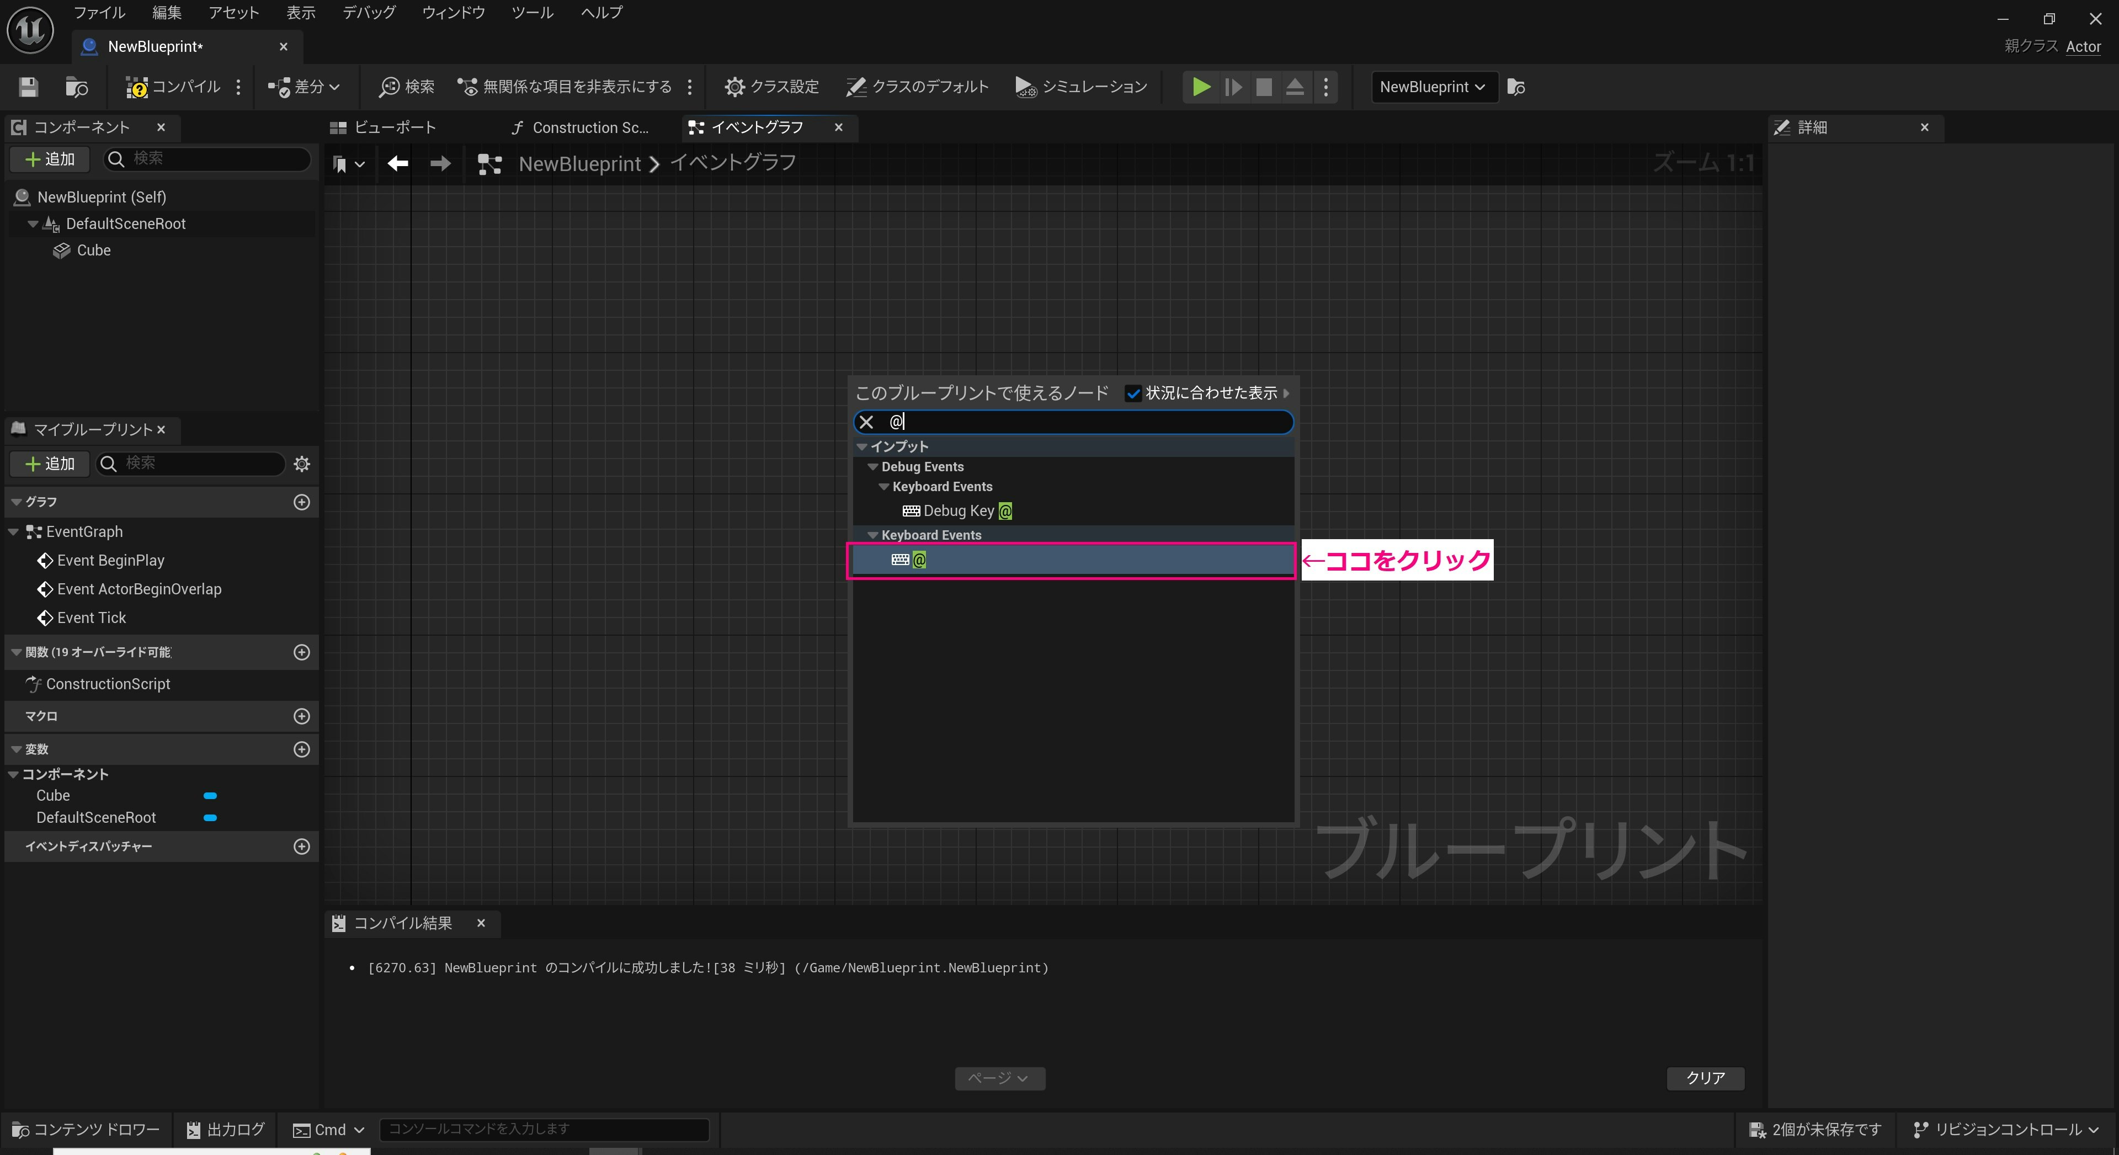
Task: Click the Browse to asset icon
Action: (77, 87)
